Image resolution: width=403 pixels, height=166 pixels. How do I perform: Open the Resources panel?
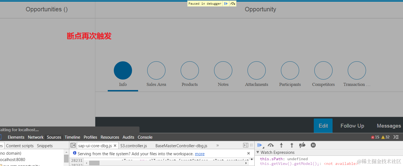(110, 137)
